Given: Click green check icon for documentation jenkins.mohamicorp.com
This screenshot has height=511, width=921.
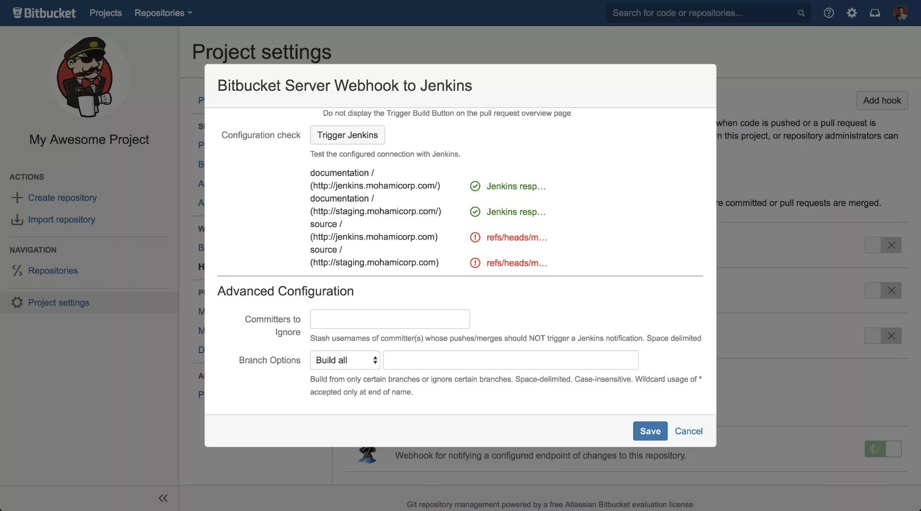Looking at the screenshot, I should point(475,186).
